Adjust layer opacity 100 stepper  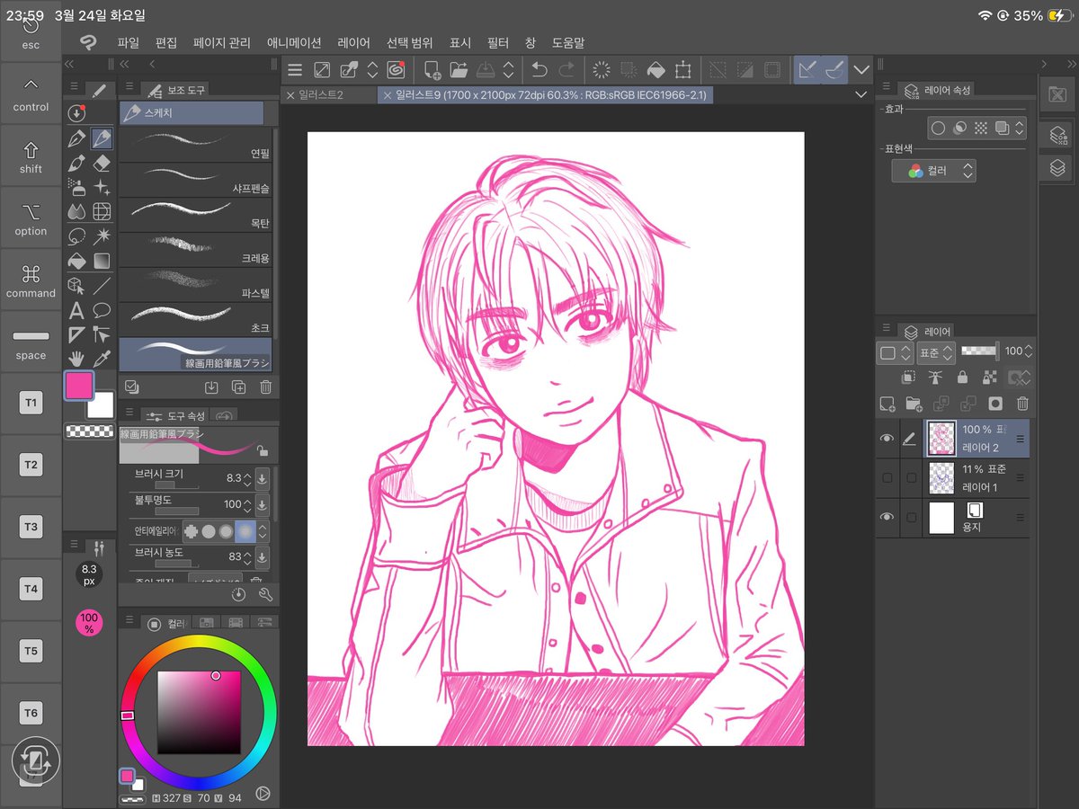point(1030,351)
